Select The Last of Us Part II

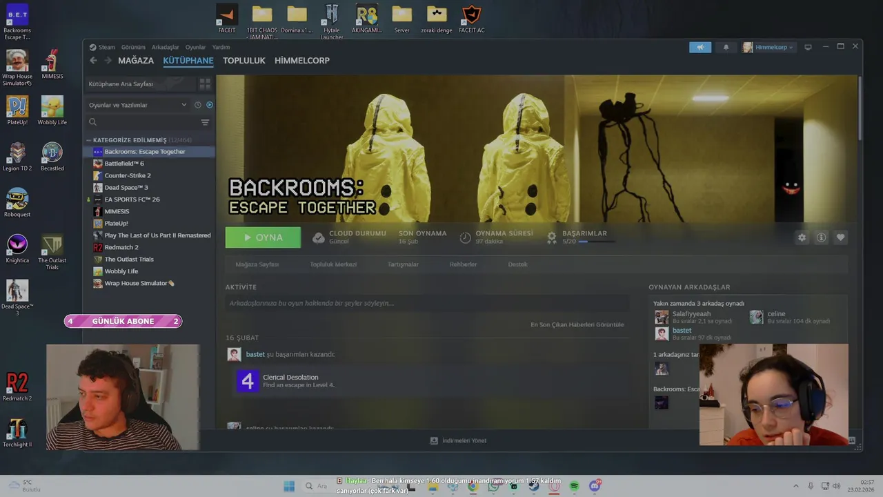[x=150, y=235]
